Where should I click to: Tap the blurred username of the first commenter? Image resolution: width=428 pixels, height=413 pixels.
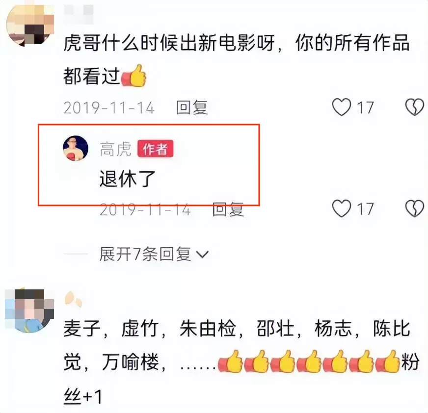[79, 11]
